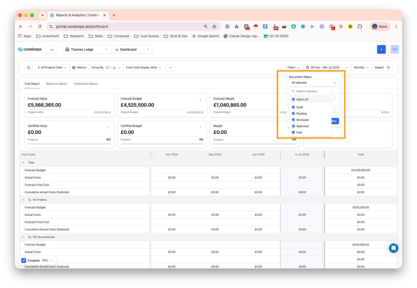Click the company logo thumbnail beside coreloops
The width and height of the screenshot is (417, 288).
[52, 50]
